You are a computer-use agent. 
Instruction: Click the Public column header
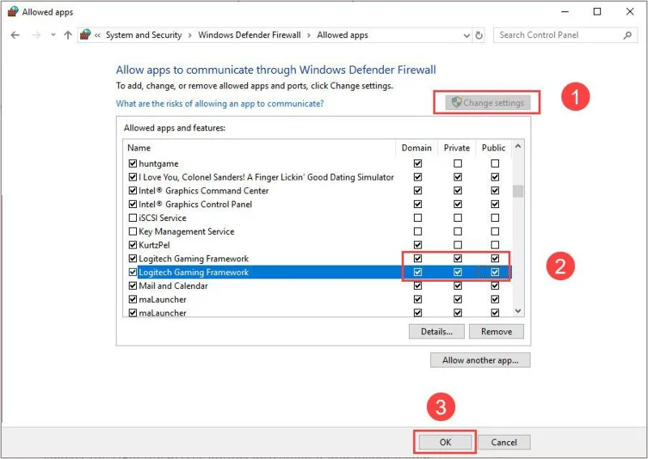tap(493, 148)
